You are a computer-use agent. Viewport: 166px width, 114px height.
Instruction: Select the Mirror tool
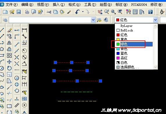pos(9,43)
